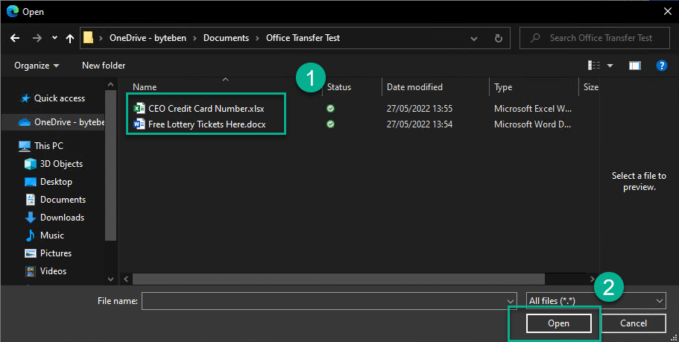Open the blue Help icon
Screen dimensions: 679x342
(662, 66)
